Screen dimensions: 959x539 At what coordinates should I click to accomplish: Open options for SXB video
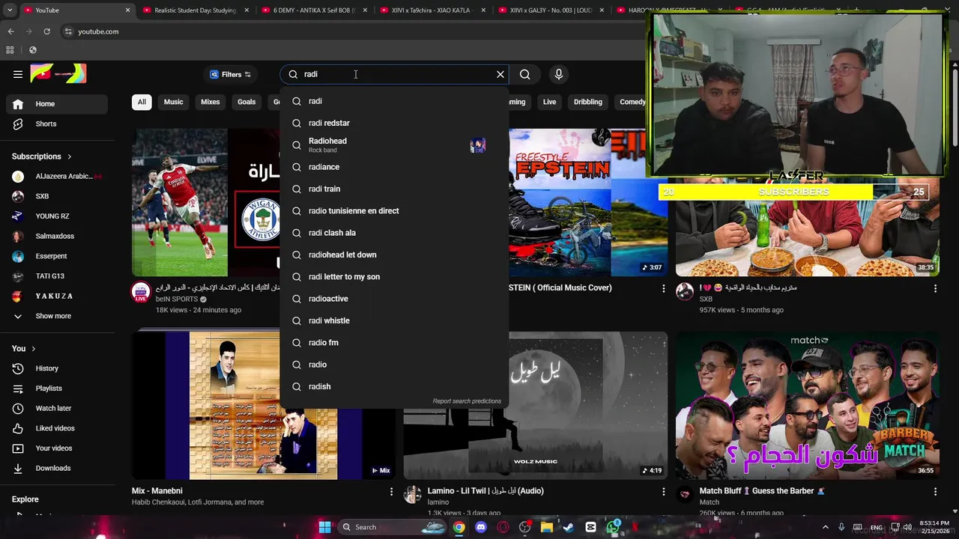point(935,288)
